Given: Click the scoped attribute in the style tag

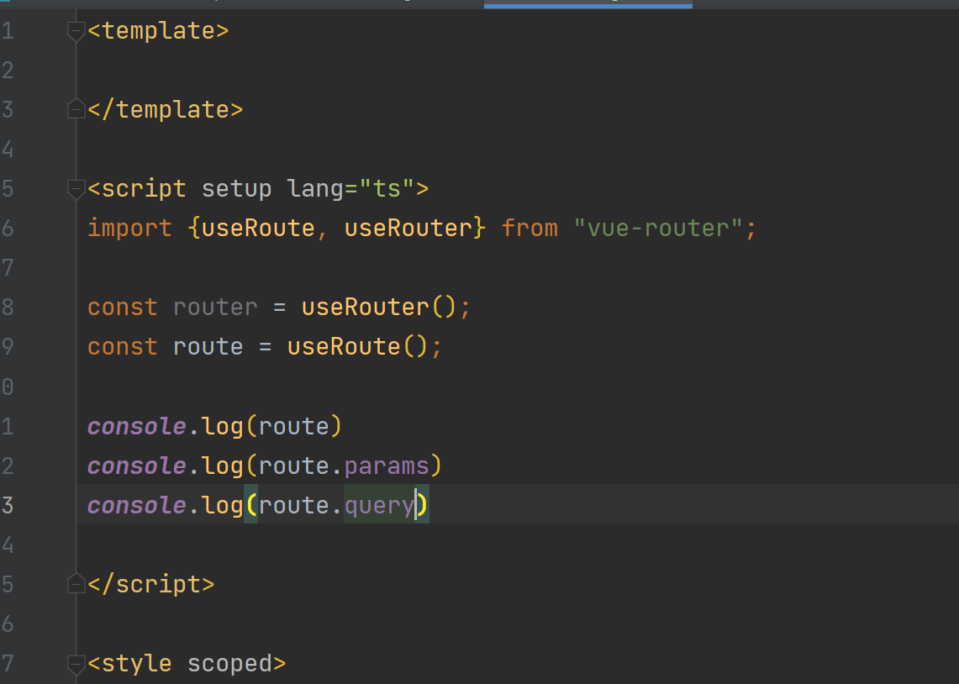Looking at the screenshot, I should tap(229, 664).
